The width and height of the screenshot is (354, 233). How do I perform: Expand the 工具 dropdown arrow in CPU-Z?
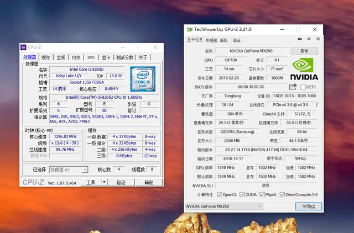[104, 182]
